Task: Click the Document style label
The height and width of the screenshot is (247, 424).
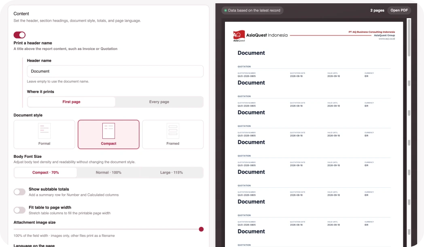Action: click(x=28, y=115)
